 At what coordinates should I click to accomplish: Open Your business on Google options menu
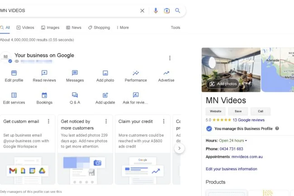170,58
